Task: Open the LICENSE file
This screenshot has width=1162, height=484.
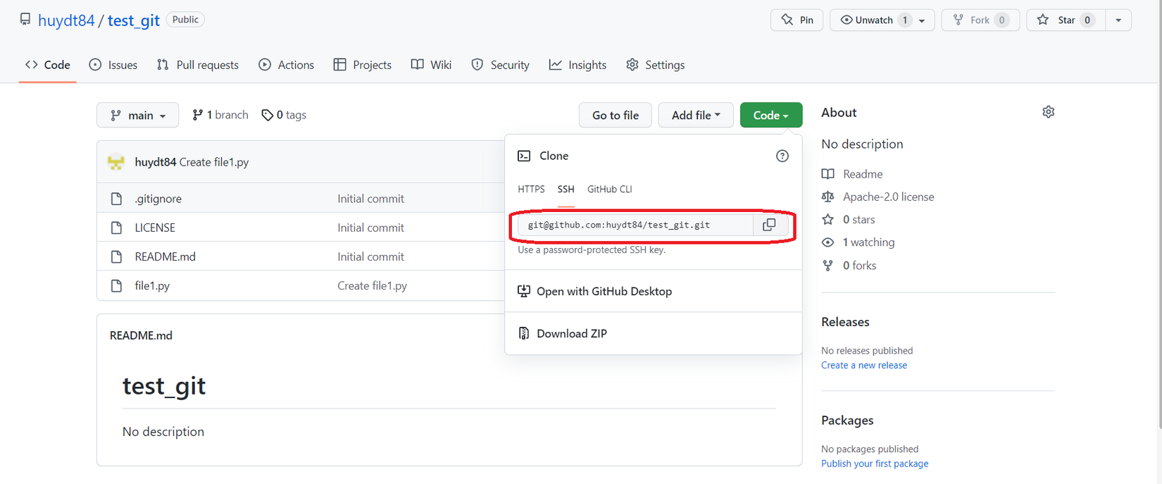Action: pyautogui.click(x=155, y=228)
